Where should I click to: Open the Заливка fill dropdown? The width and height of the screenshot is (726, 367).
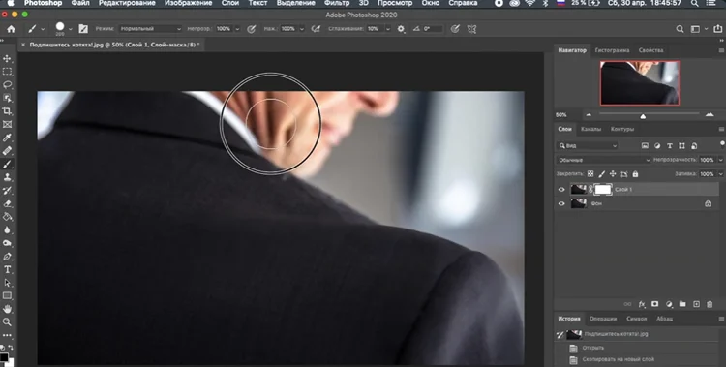tap(720, 174)
